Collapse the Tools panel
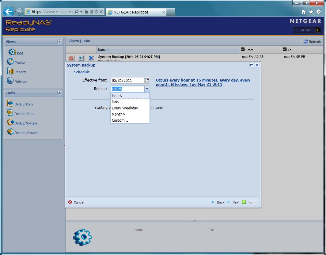Image resolution: width=326 pixels, height=255 pixels. click(x=59, y=93)
